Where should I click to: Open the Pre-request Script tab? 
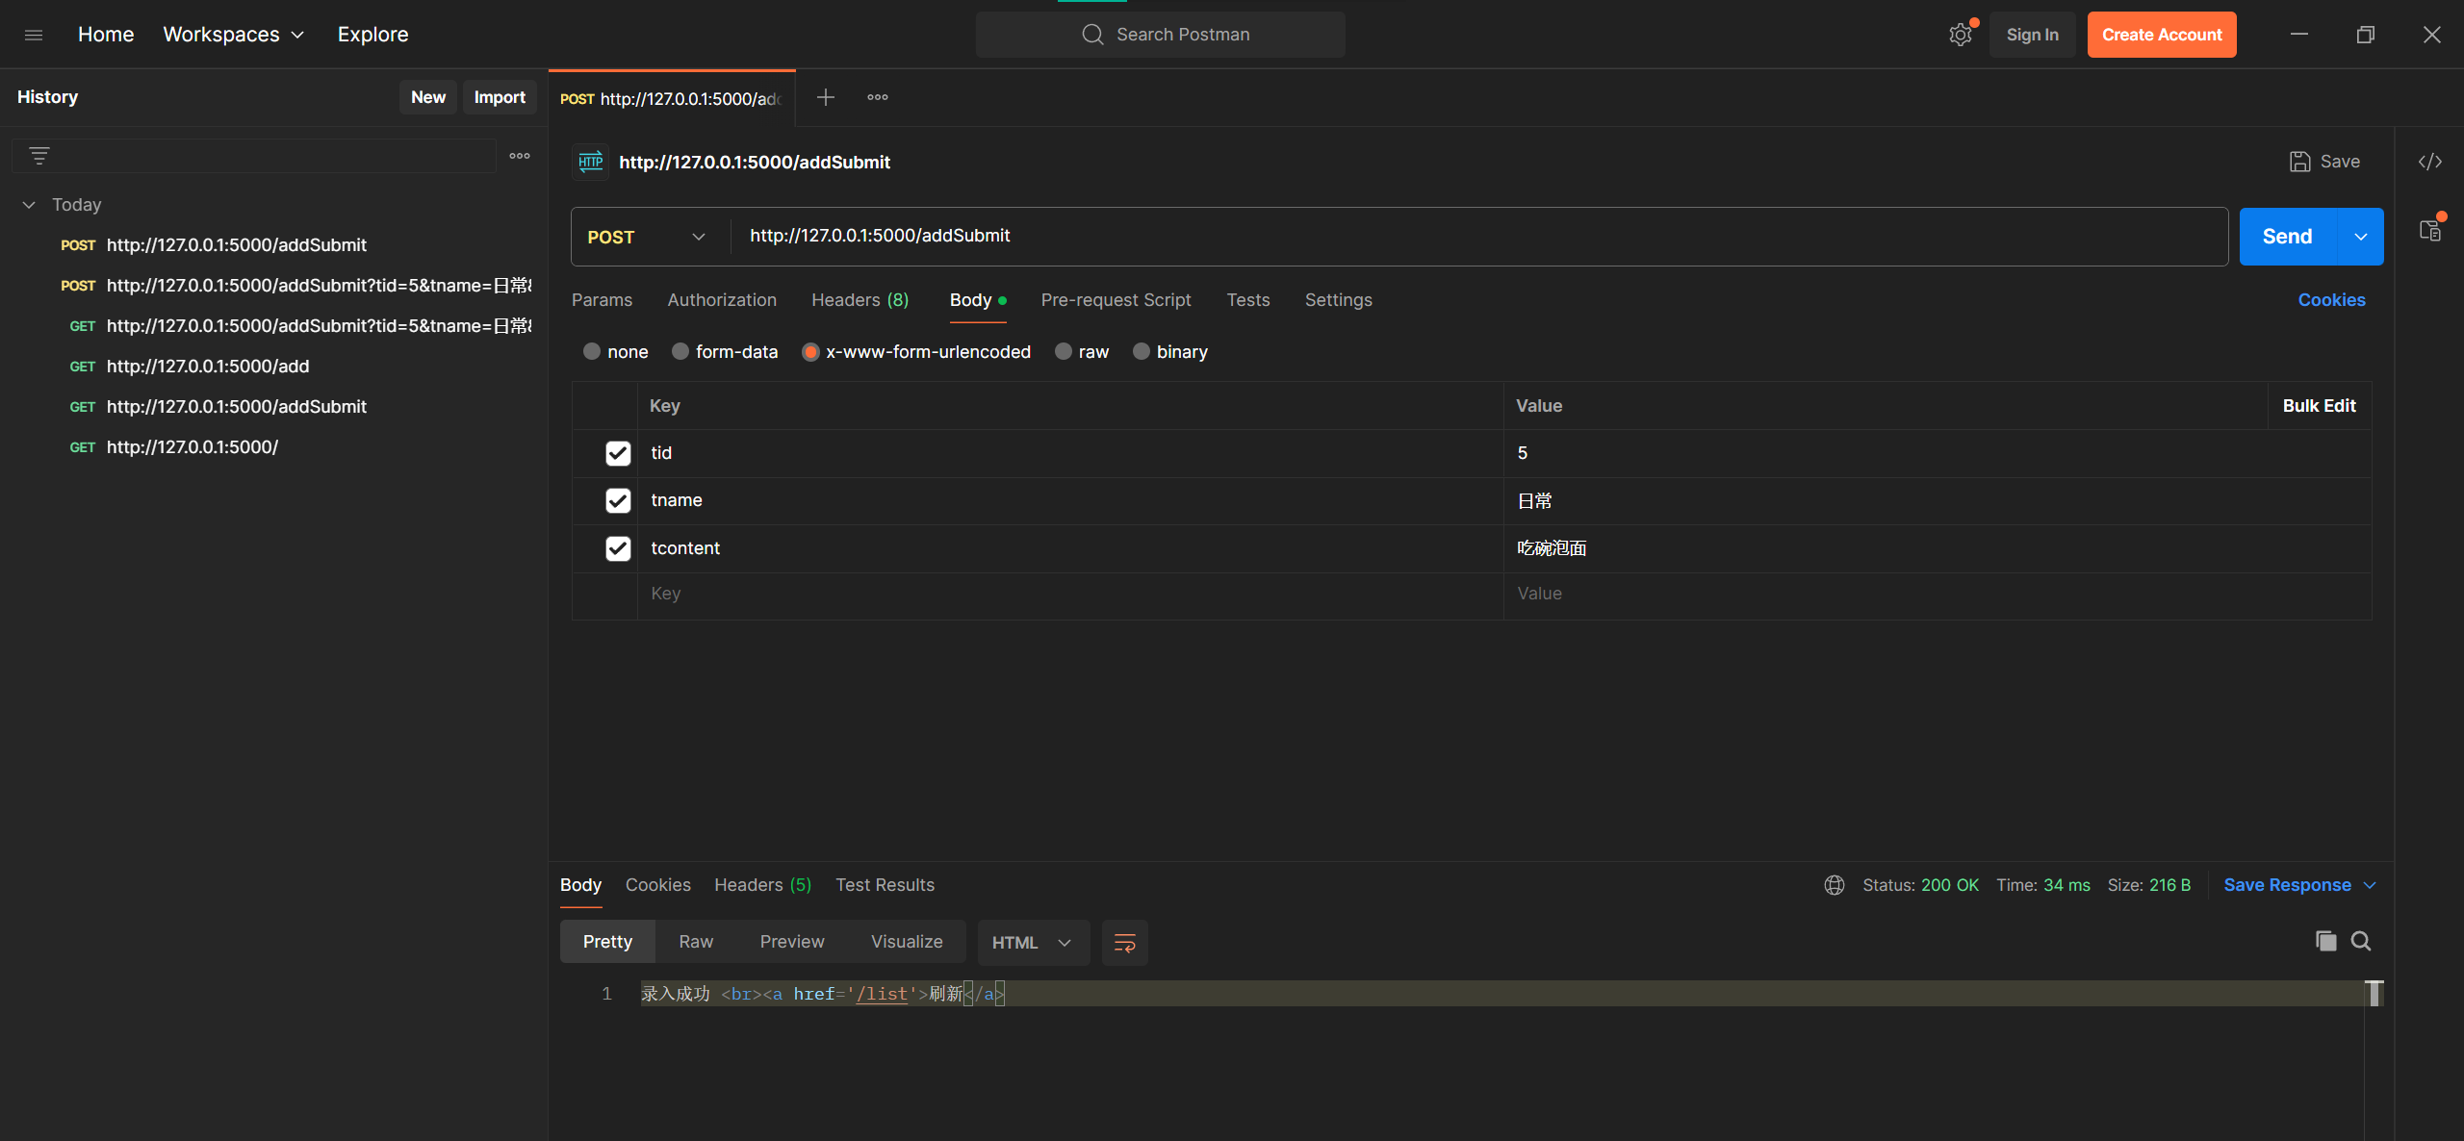click(1116, 300)
